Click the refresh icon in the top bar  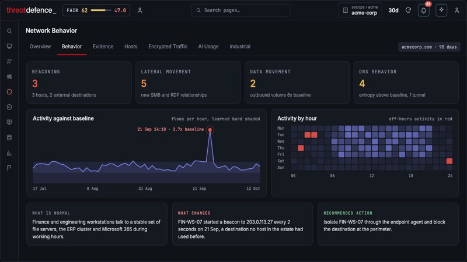click(x=408, y=10)
